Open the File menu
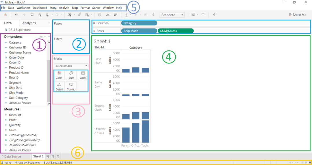Screen dimensions: 312x165 3,8
